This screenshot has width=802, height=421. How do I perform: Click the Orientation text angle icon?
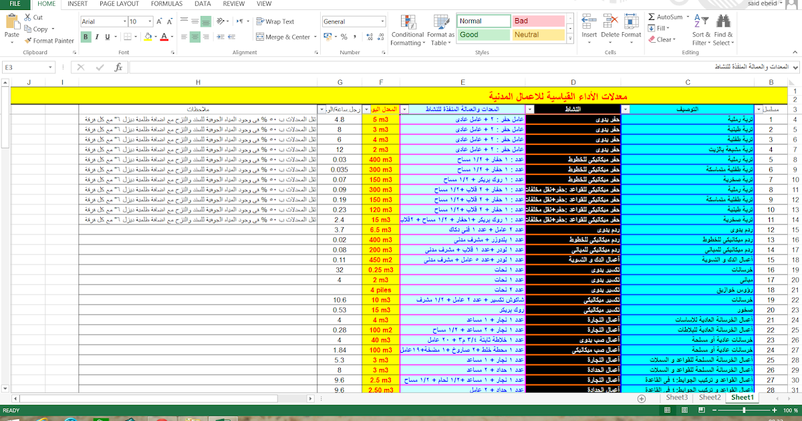222,22
